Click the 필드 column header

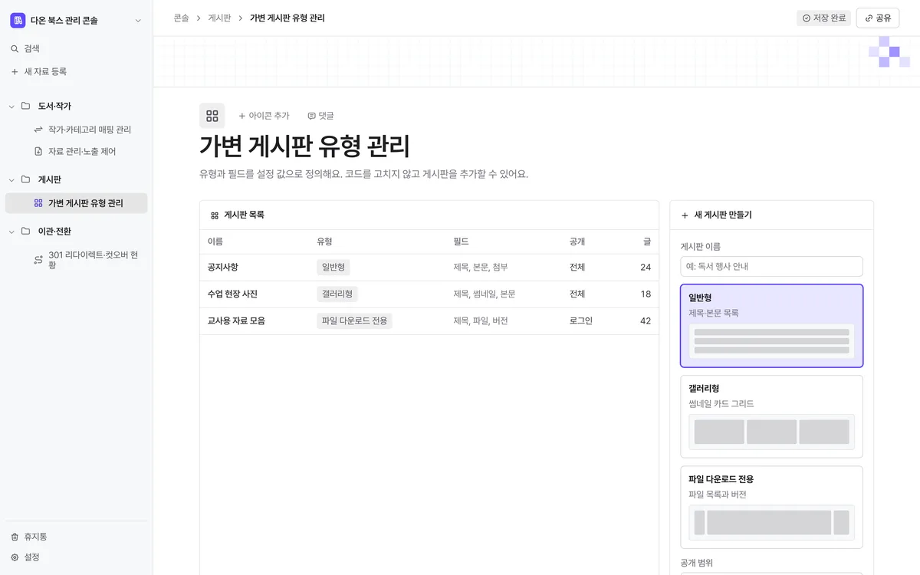pos(461,242)
